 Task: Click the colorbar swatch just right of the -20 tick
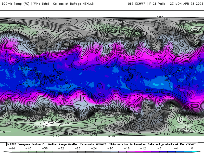114,152
